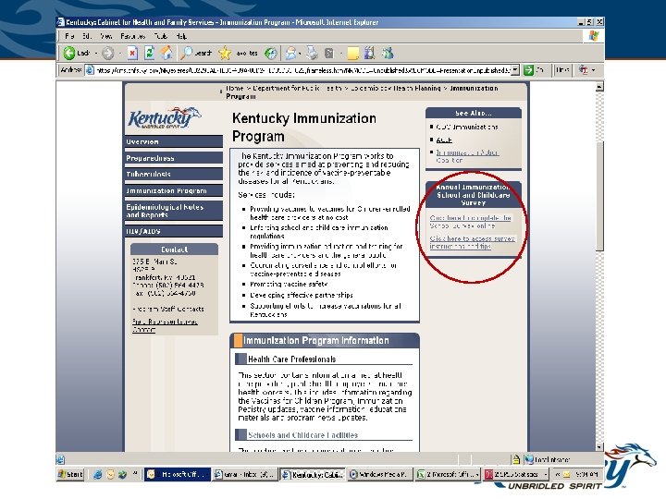Screen dimensions: 666x499
Task: Click the lock icon in status bar
Action: pos(515,459)
